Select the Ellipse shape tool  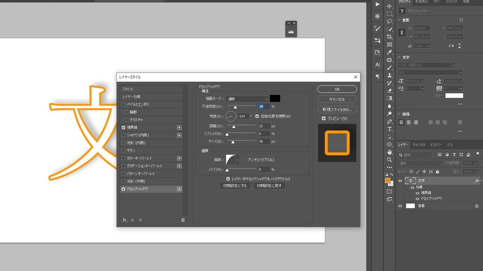(x=389, y=145)
